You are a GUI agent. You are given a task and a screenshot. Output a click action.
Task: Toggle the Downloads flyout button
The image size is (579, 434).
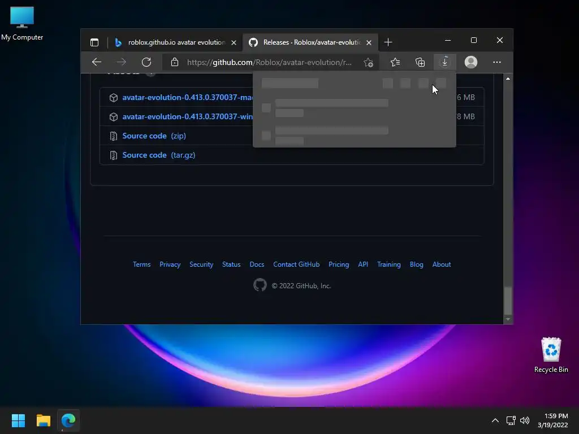pos(444,62)
